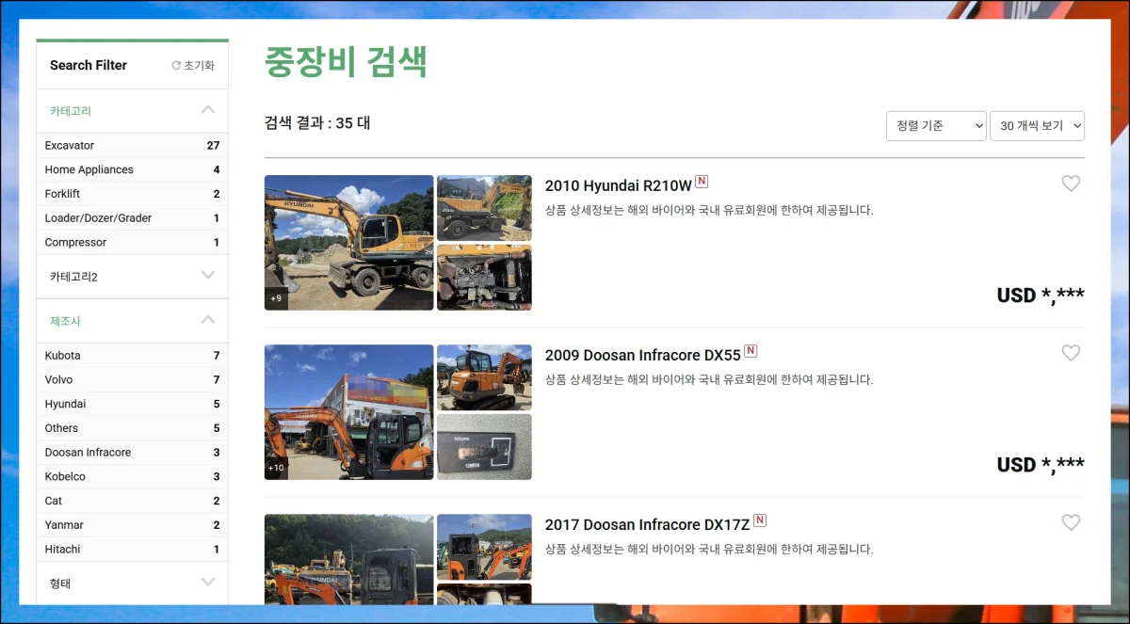1130x624 pixels.
Task: Filter by Excavator category
Action: click(x=132, y=146)
